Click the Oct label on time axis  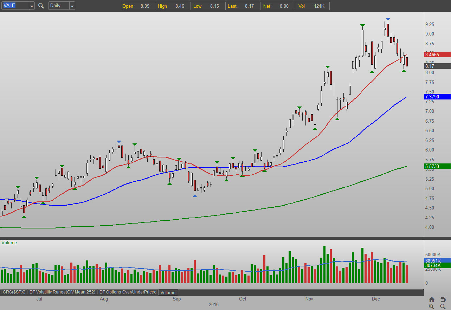point(243,299)
